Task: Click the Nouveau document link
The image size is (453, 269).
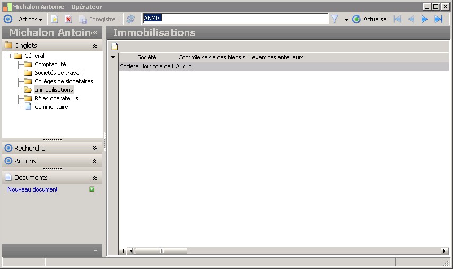Action: [x=32, y=189]
